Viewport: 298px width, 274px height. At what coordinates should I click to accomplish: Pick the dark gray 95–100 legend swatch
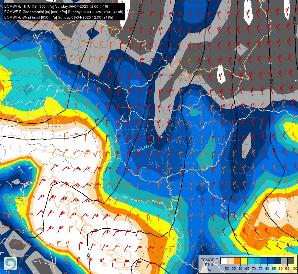291,261
